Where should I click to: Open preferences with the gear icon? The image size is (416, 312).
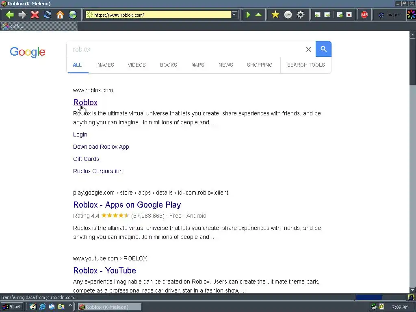pos(300,15)
